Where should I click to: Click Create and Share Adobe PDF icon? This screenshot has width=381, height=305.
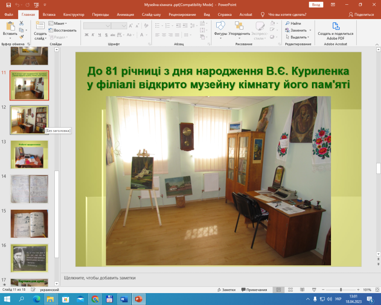(x=335, y=27)
